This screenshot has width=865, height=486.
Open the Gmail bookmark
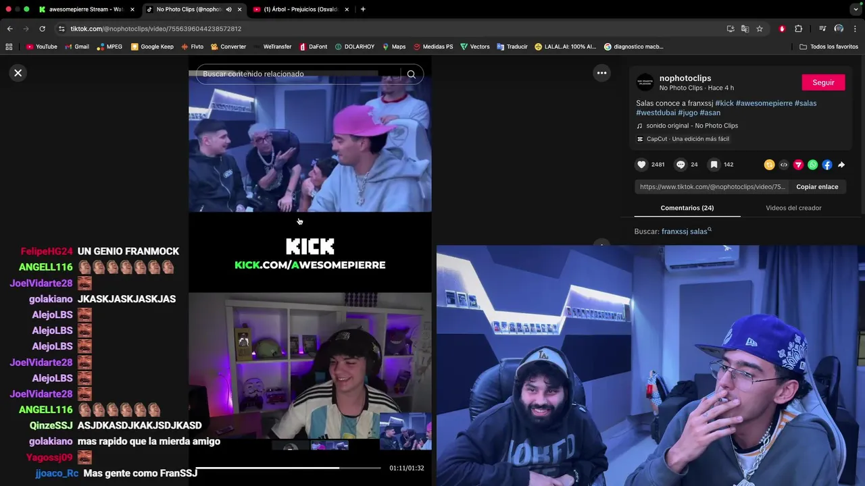point(76,47)
